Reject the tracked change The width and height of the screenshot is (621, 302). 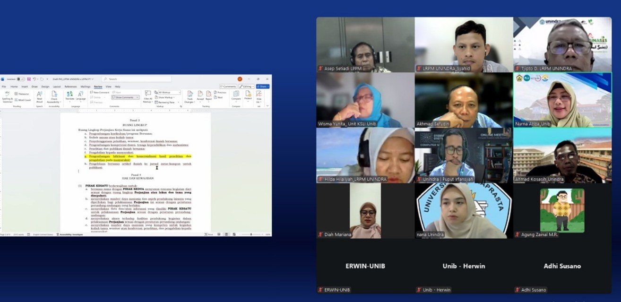pyautogui.click(x=208, y=96)
